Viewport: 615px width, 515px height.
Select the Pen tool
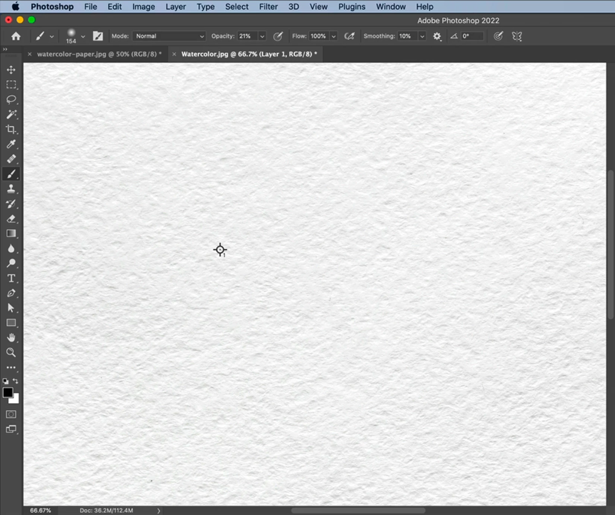tap(11, 293)
